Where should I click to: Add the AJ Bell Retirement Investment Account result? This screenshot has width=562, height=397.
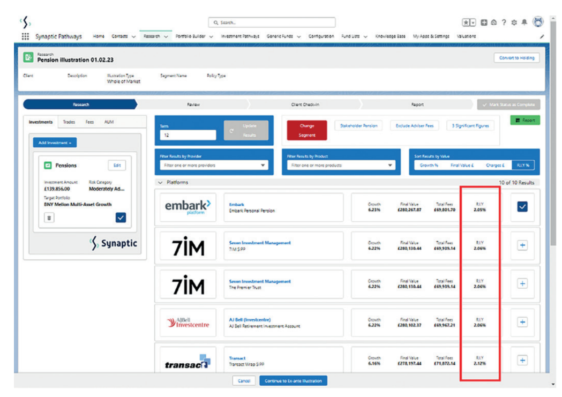click(522, 322)
